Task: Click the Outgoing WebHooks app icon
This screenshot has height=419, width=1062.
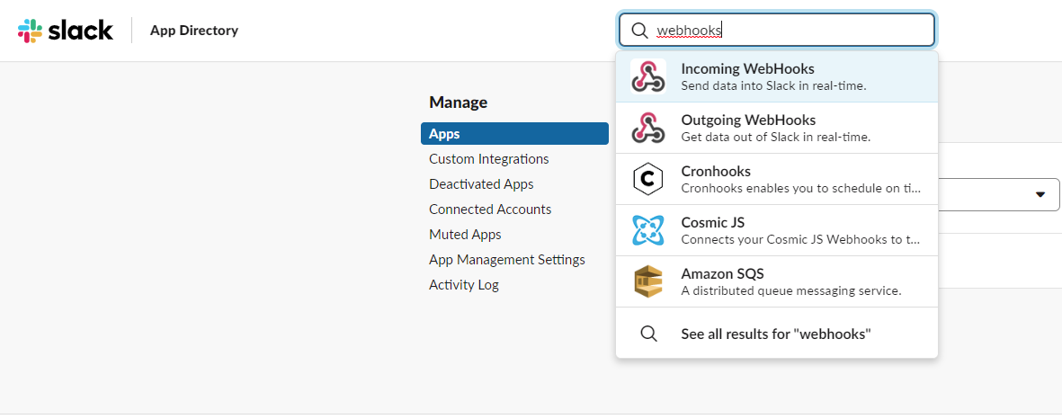Action: pos(647,128)
